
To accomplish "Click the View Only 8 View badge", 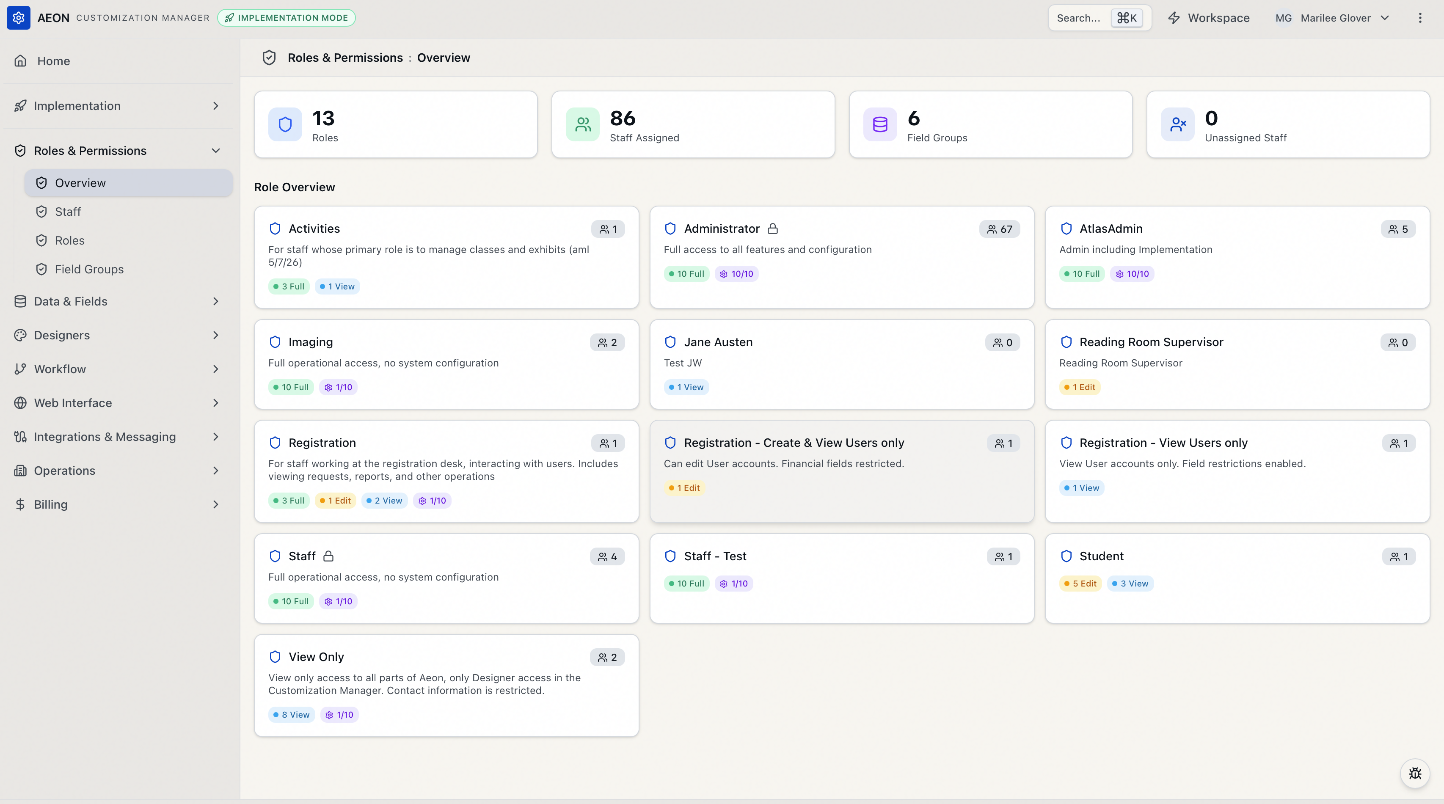I will click(x=292, y=715).
